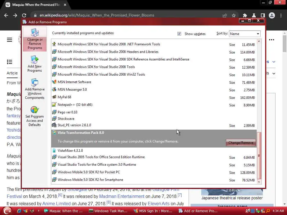This screenshot has height=215, width=287.
Task: Follow the Madman Entertainment link
Action: (x=122, y=196)
